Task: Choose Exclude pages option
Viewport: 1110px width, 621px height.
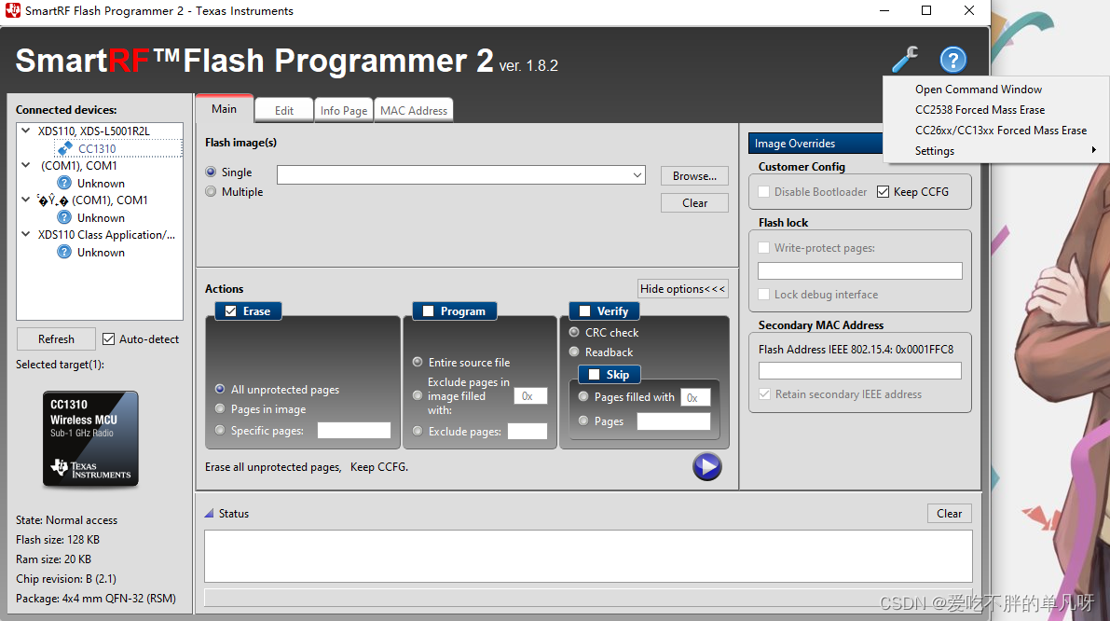Action: [418, 431]
